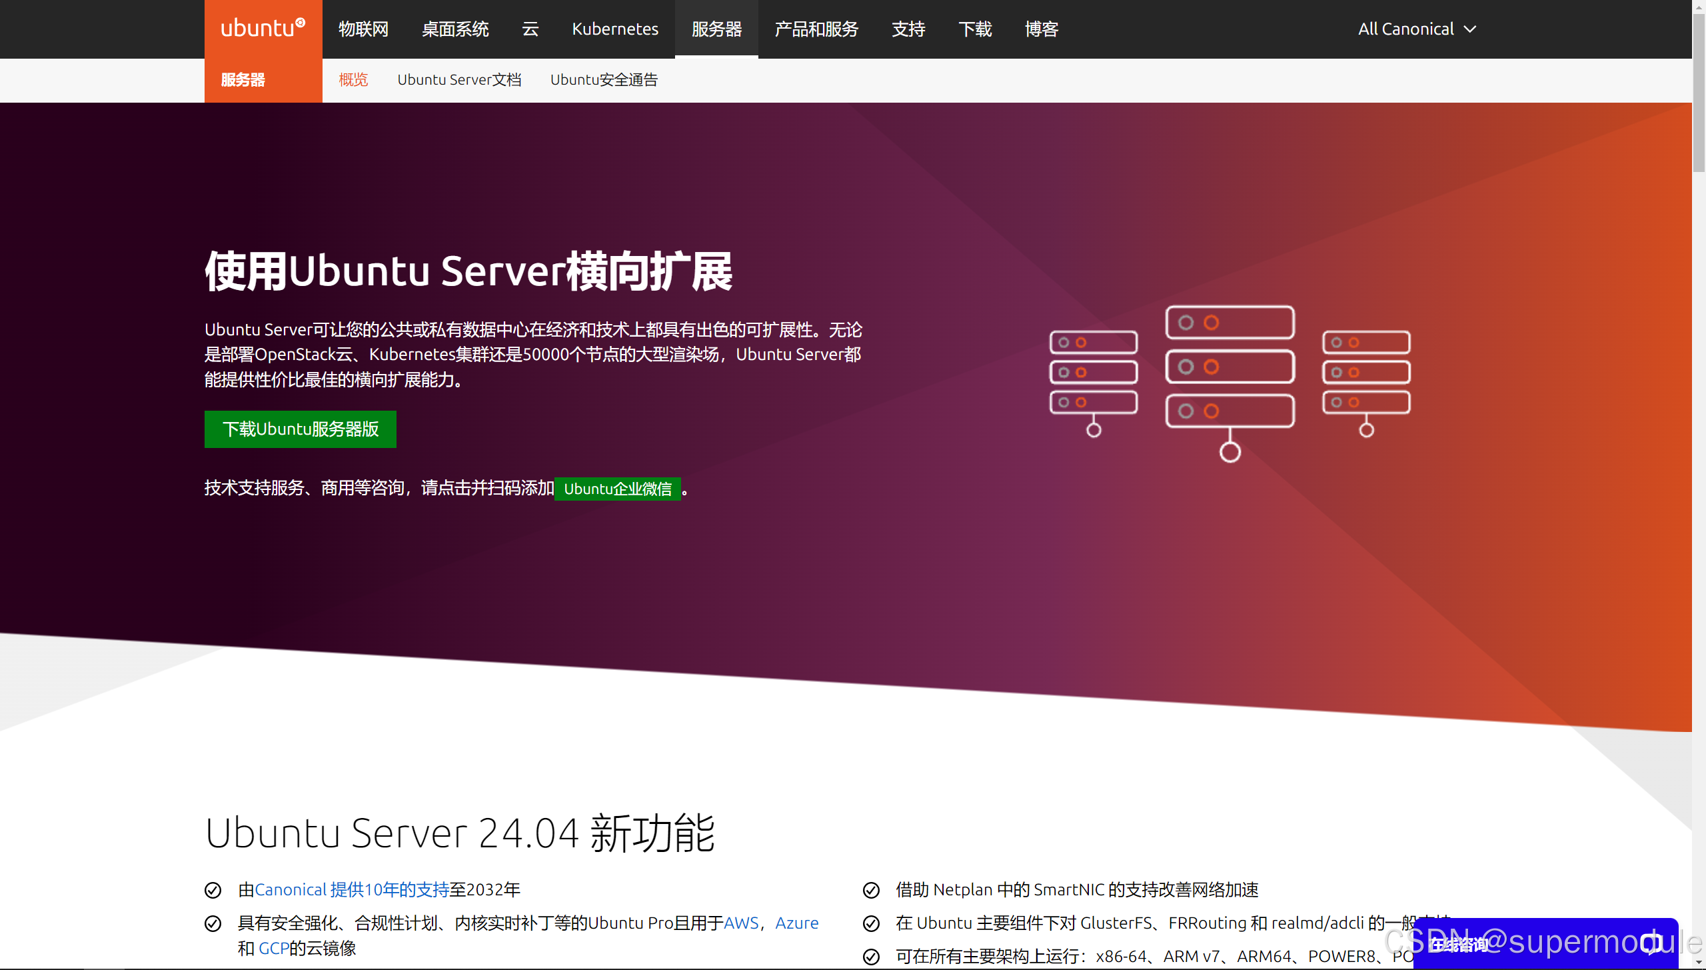1706x970 pixels.
Task: Follow the AWS link
Action: coord(740,923)
